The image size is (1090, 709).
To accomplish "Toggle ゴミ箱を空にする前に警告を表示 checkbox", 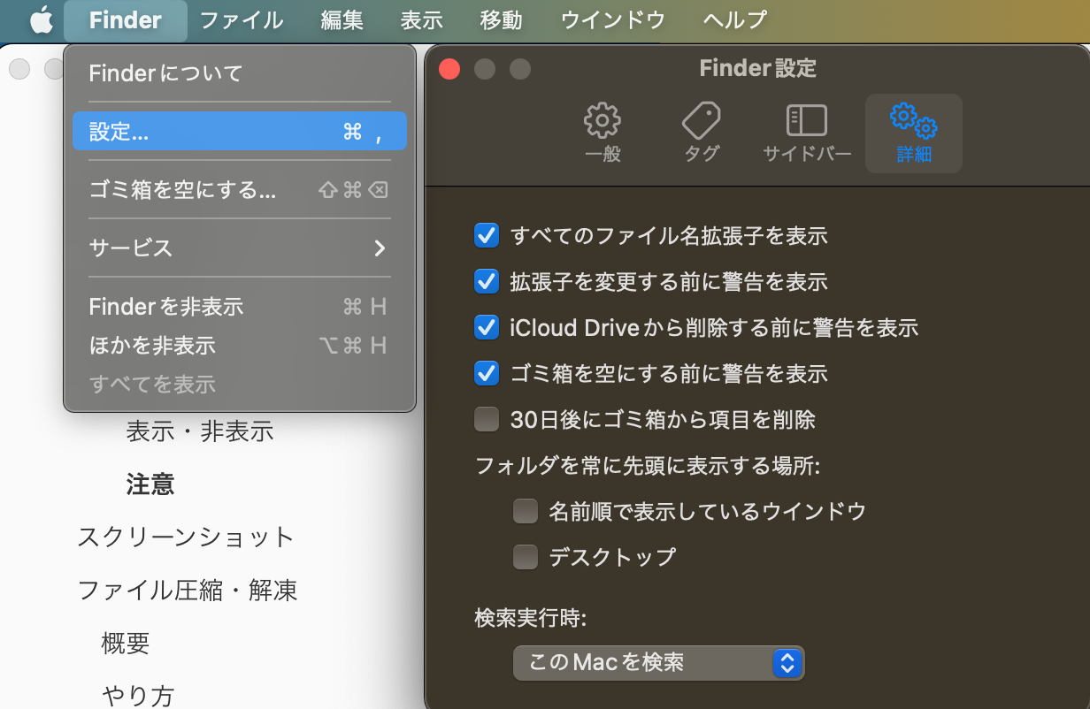I will point(487,374).
